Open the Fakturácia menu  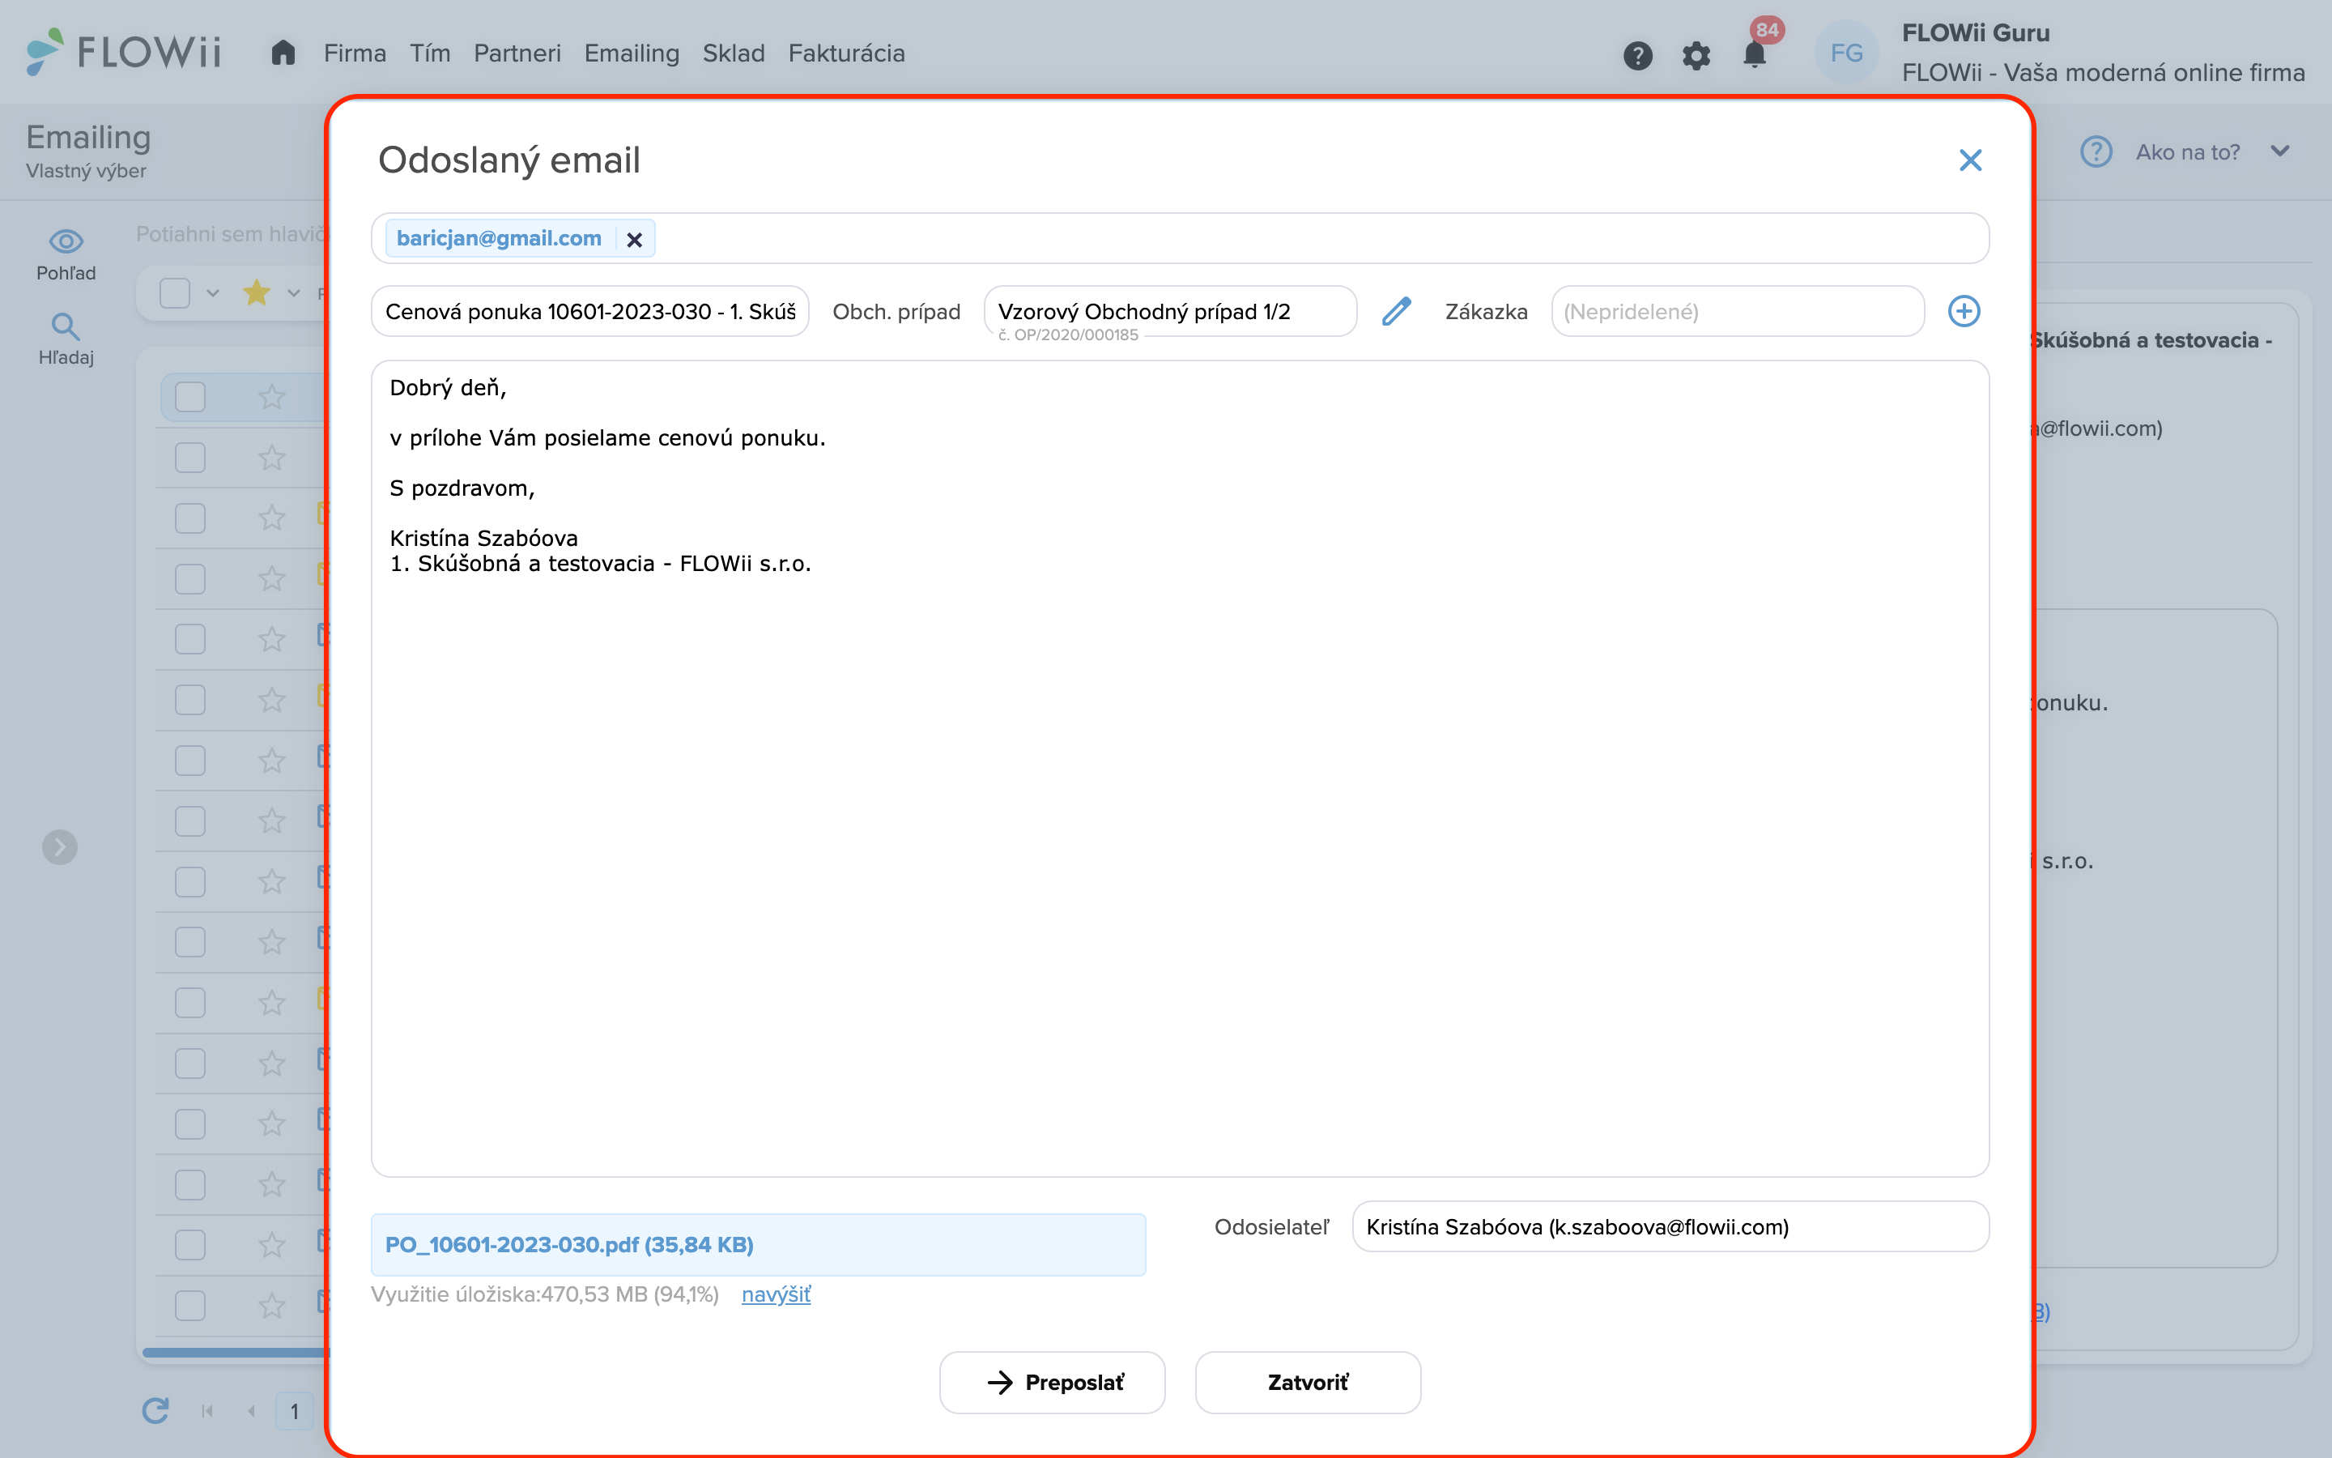(x=846, y=53)
